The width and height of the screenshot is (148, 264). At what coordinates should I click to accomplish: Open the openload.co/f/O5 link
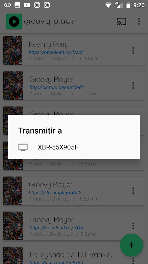point(58,228)
